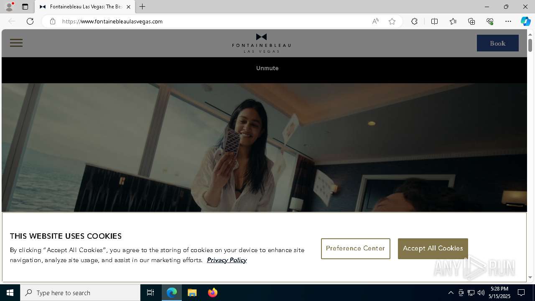View site information lock icon

(52, 21)
